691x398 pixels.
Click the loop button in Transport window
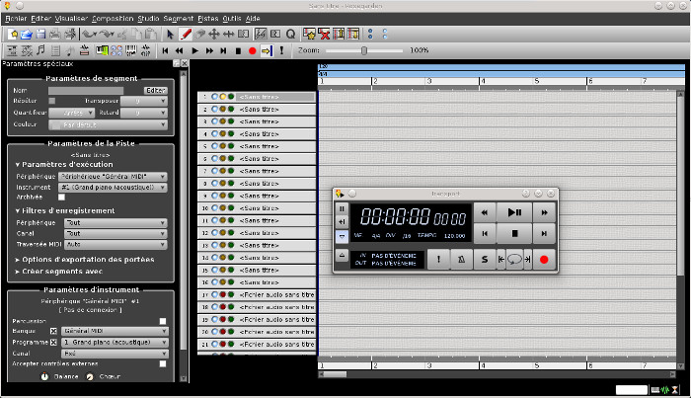point(515,259)
